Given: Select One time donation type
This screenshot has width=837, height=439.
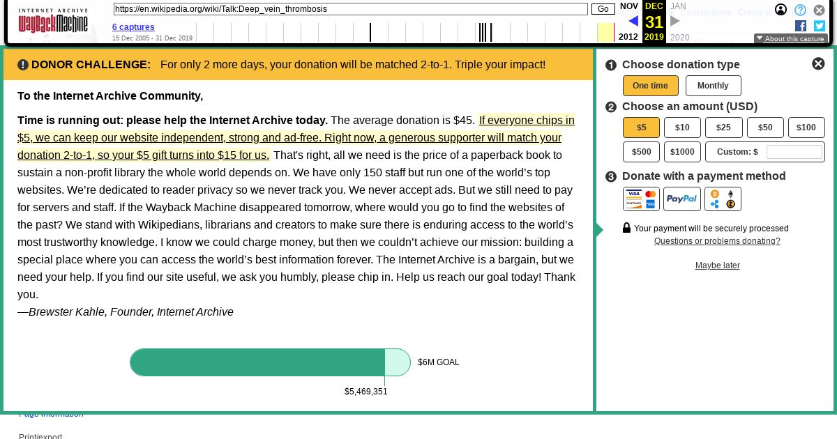Looking at the screenshot, I should point(650,86).
